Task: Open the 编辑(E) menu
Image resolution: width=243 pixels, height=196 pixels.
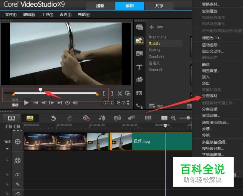Action: pos(29,15)
